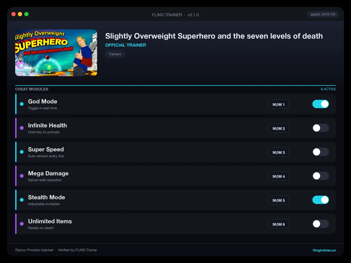The image size is (351, 263).
Task: Turn off the God Mode toggle
Action: click(321, 104)
